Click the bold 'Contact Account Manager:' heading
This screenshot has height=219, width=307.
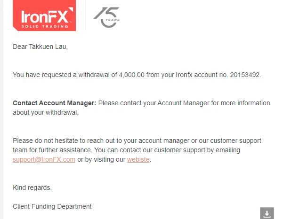(x=54, y=103)
